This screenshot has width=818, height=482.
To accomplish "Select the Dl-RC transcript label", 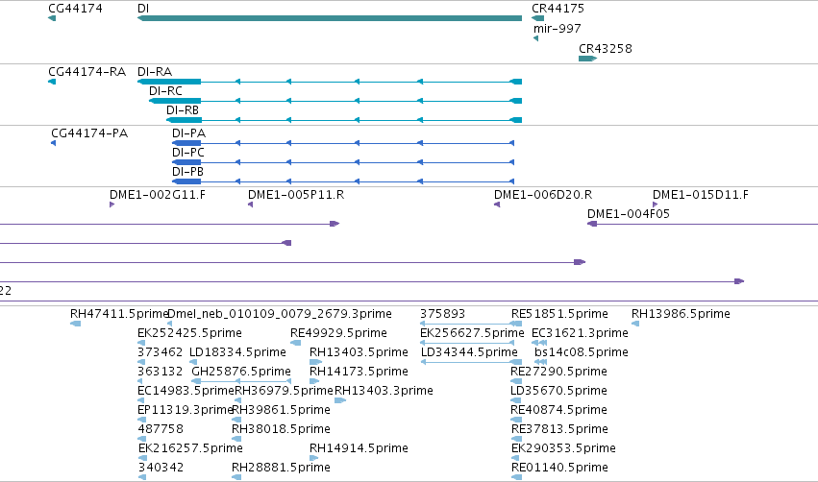I will pyautogui.click(x=165, y=91).
